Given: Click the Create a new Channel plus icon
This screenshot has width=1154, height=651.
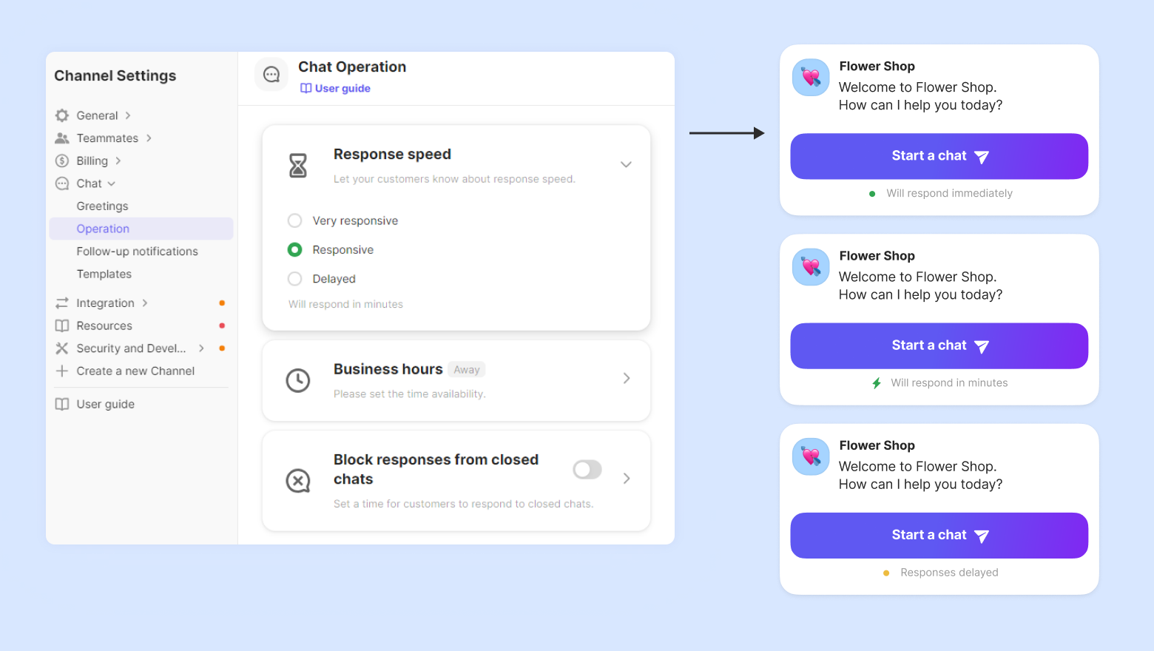Looking at the screenshot, I should (62, 371).
